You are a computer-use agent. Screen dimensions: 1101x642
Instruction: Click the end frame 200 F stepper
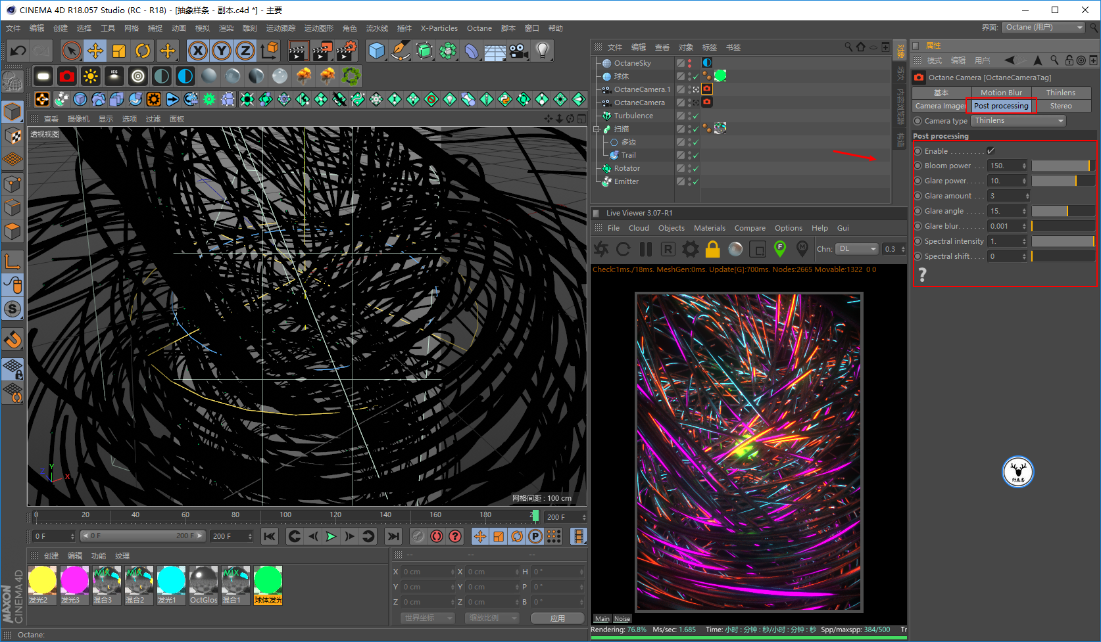tap(250, 536)
